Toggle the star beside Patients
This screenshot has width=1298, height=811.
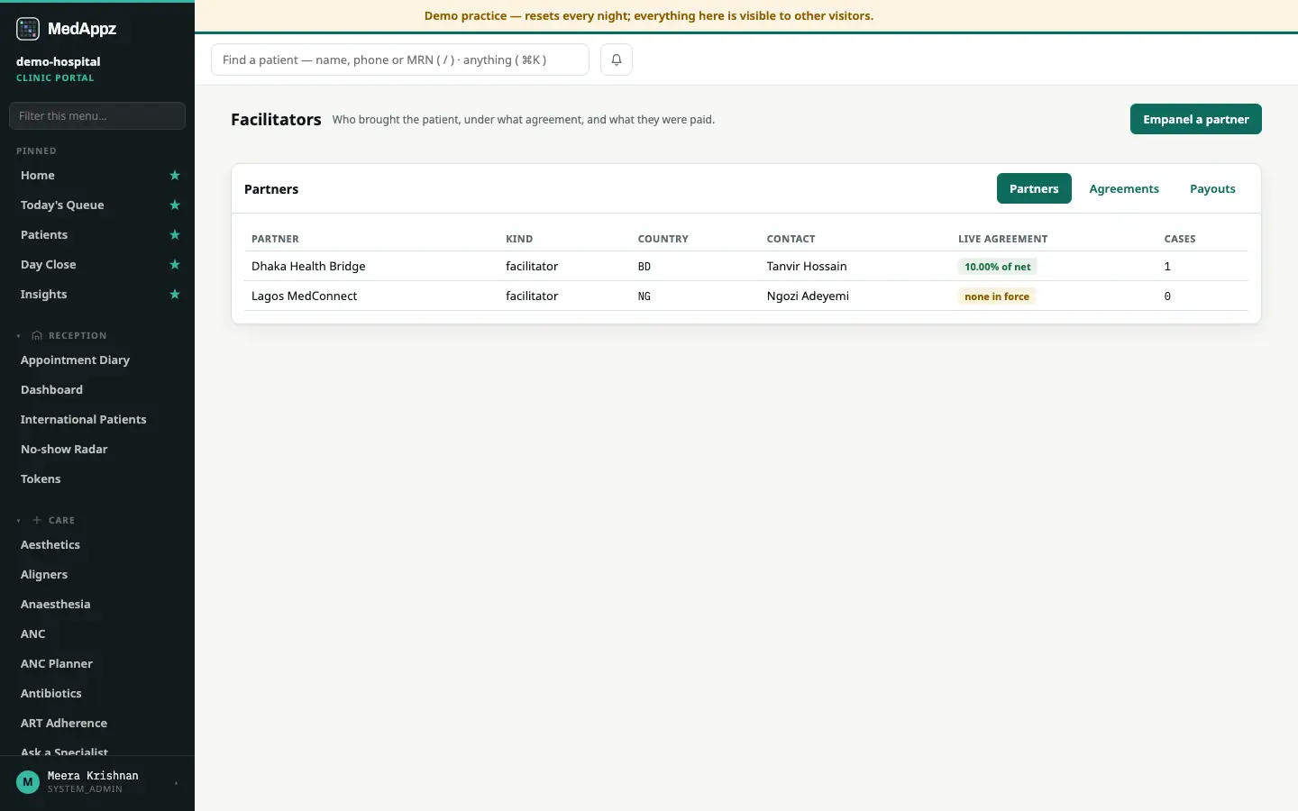pyautogui.click(x=175, y=235)
